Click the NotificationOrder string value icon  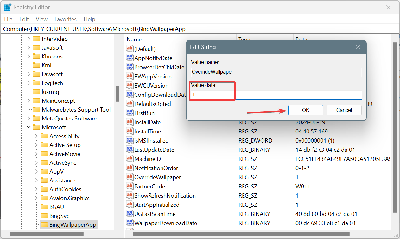130,168
